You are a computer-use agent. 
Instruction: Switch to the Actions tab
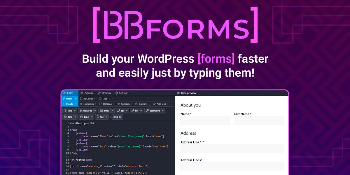click(87, 93)
